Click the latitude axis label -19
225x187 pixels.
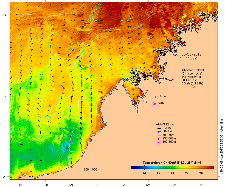pyautogui.click(x=4, y=150)
